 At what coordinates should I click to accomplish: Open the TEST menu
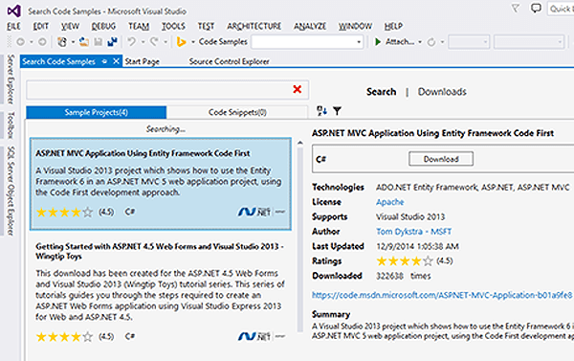tap(206, 27)
